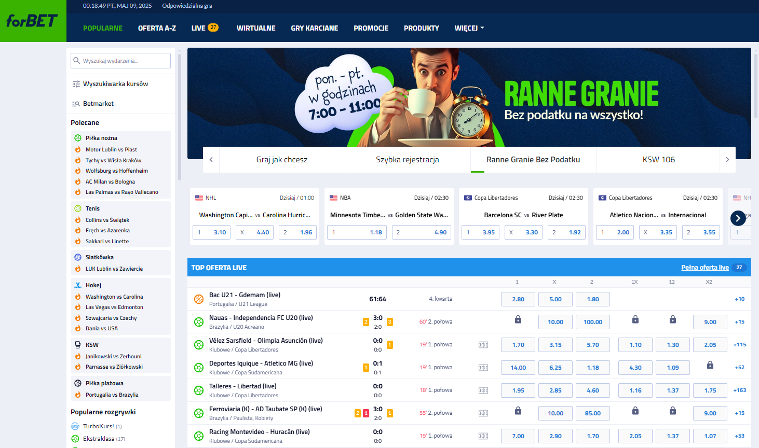
Task: Switch to KSW 106 banner tab
Action: (x=659, y=160)
